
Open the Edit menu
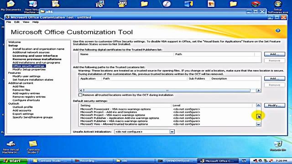click(x=17, y=22)
